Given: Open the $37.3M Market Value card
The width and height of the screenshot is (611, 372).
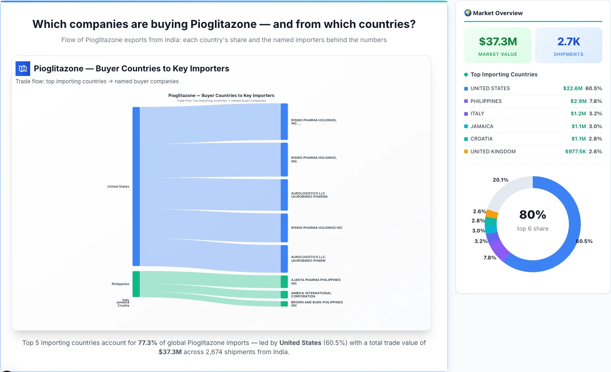Looking at the screenshot, I should point(498,45).
